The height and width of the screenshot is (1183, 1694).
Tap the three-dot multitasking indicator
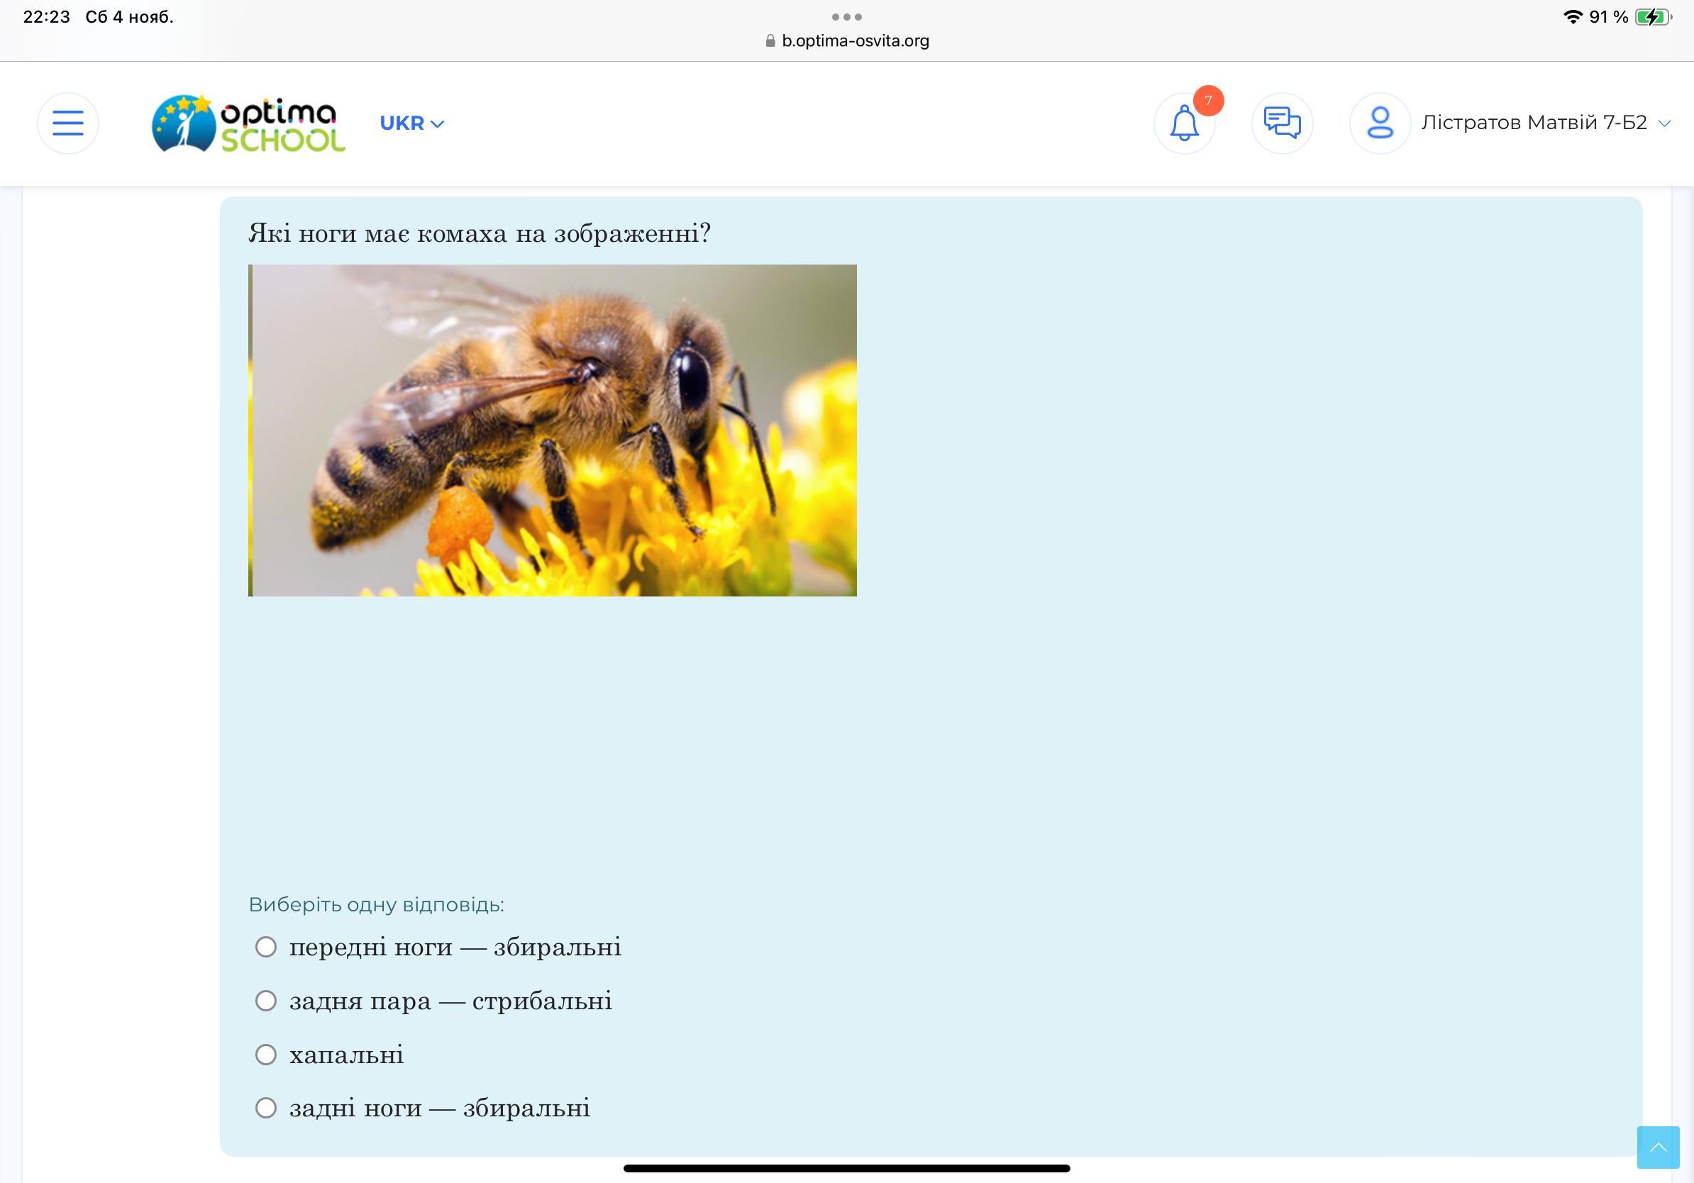pyautogui.click(x=846, y=16)
